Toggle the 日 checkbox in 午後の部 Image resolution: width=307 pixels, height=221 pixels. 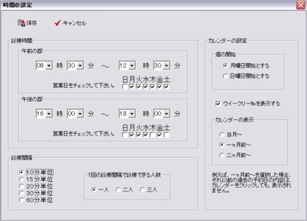point(125,134)
